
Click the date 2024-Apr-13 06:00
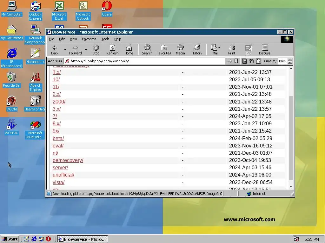click(250, 175)
